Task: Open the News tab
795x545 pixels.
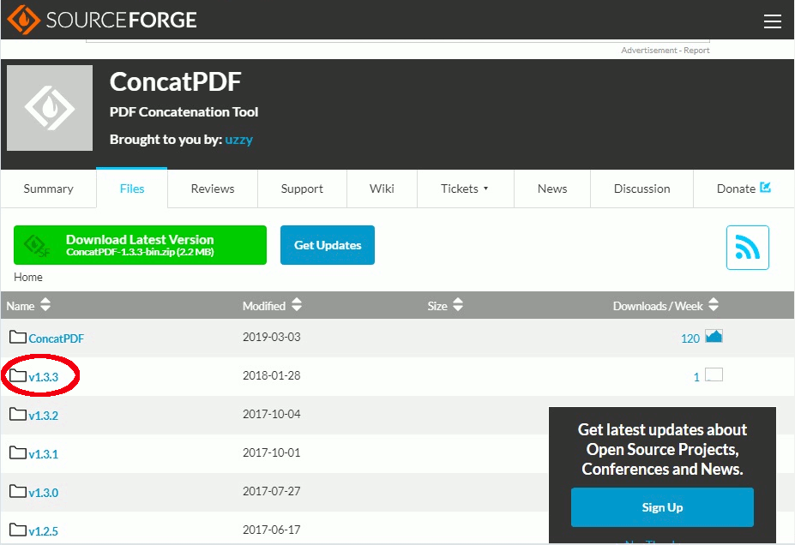Action: [x=552, y=189]
